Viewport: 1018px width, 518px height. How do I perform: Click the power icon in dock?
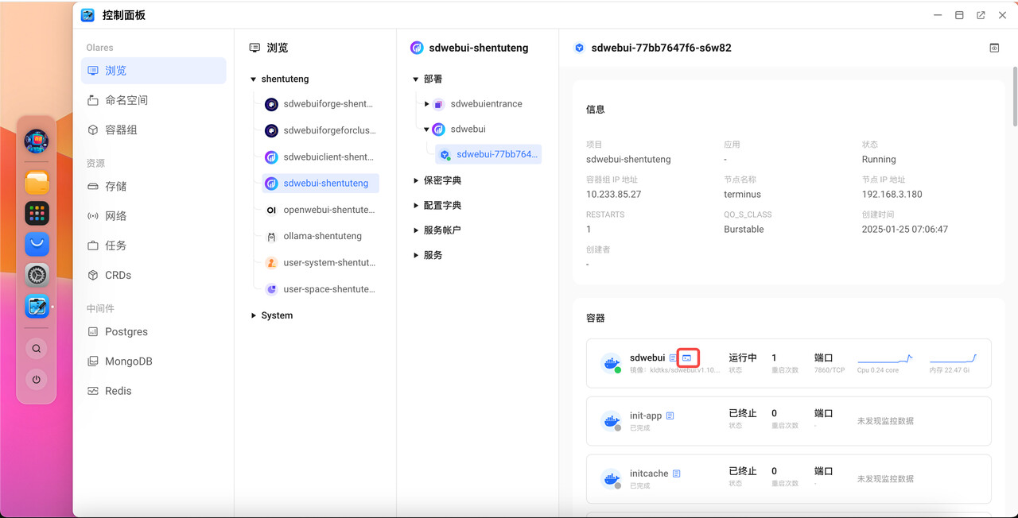37,380
